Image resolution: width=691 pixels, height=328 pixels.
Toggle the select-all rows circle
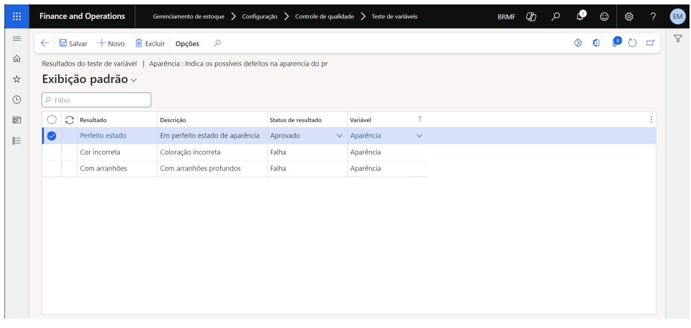51,120
